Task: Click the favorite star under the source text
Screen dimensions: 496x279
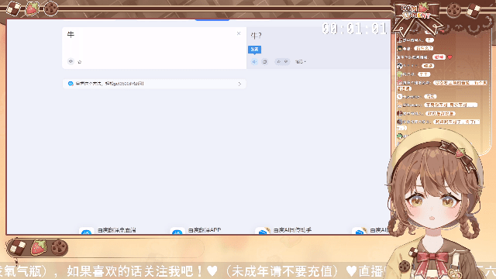Action: (79, 62)
